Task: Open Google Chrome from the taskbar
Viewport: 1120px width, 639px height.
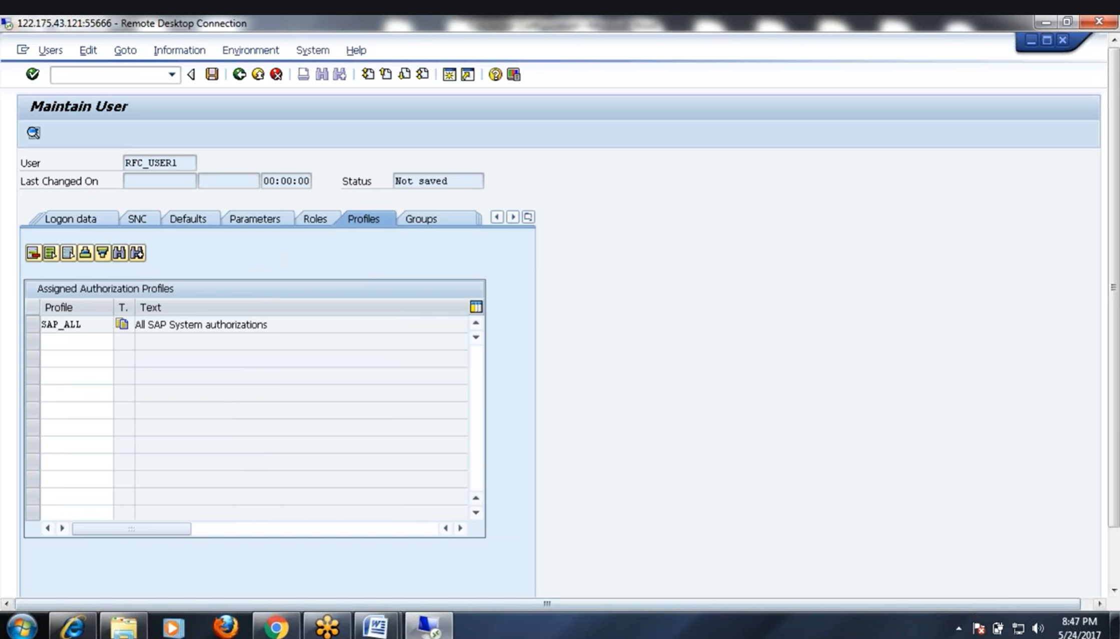Action: tap(276, 626)
